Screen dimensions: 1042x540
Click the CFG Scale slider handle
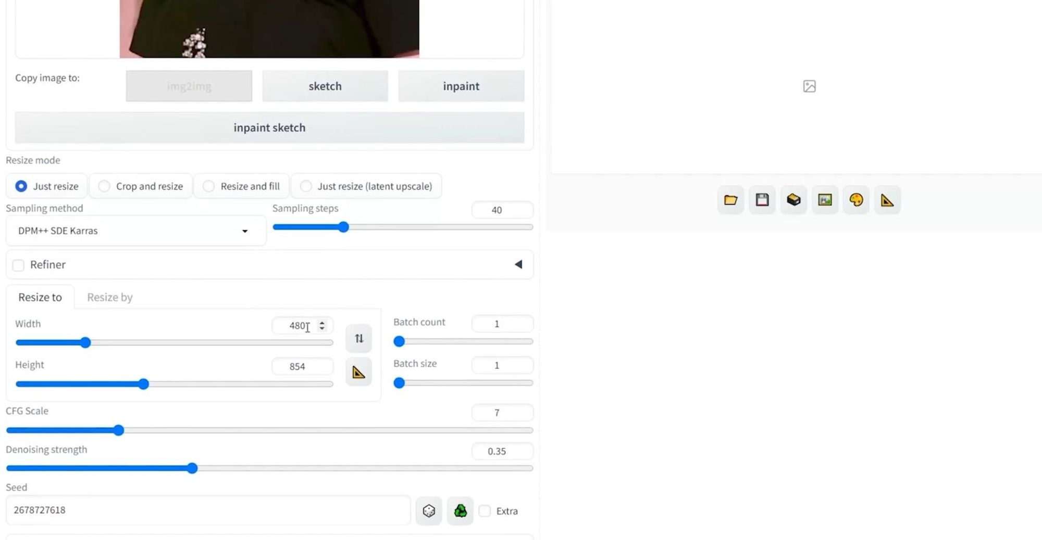click(x=119, y=430)
